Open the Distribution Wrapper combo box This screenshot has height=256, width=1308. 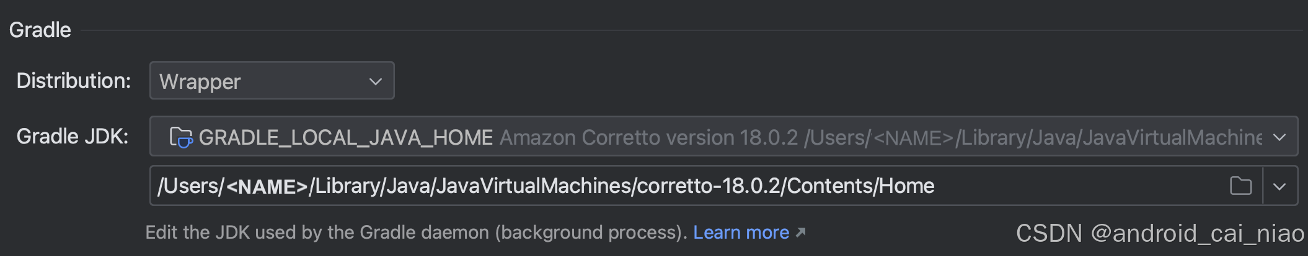(272, 80)
